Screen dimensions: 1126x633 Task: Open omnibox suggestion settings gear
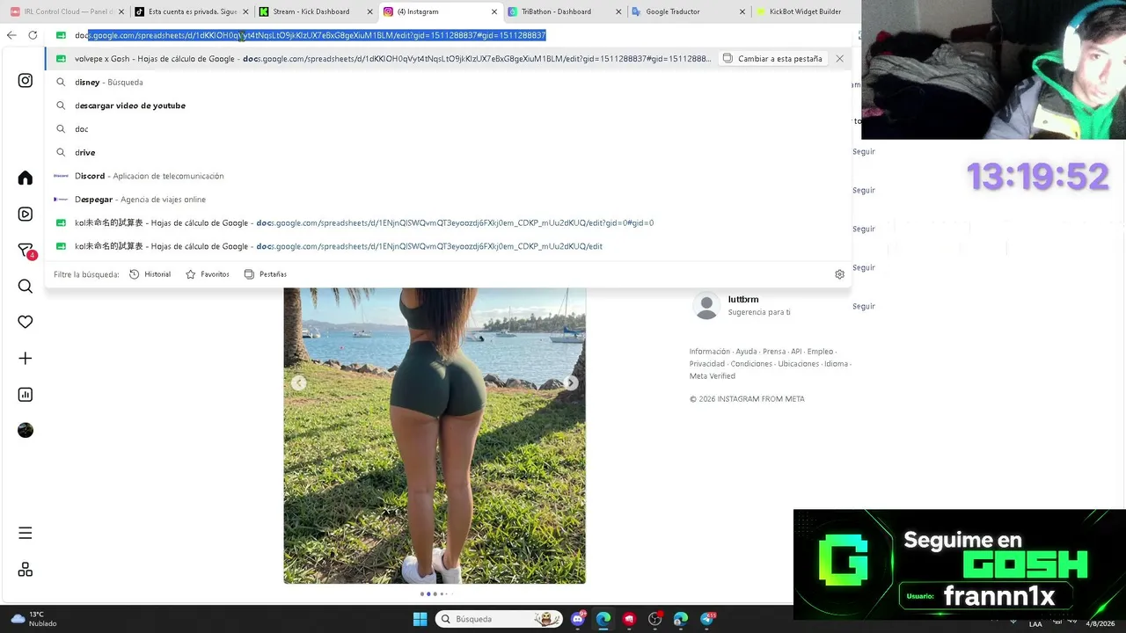pyautogui.click(x=839, y=274)
